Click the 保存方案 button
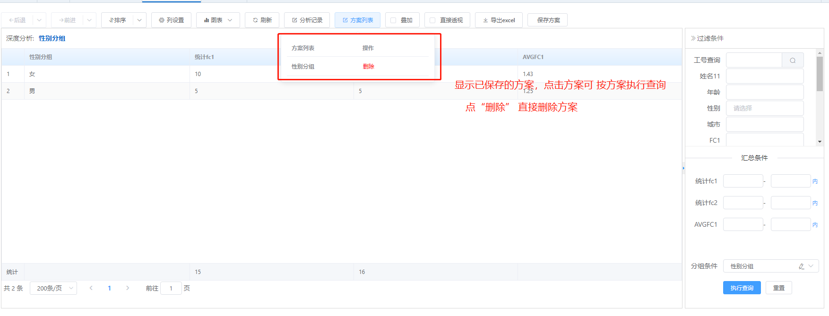Screen dimensions: 829x316 point(548,20)
